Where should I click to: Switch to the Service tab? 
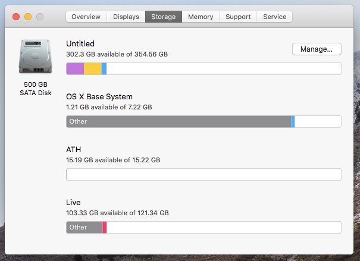point(274,17)
